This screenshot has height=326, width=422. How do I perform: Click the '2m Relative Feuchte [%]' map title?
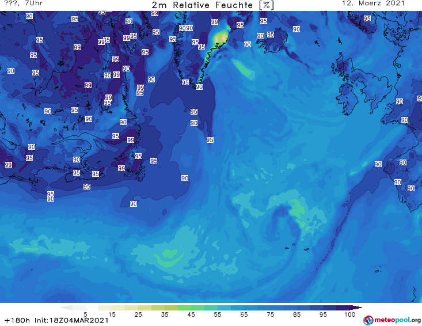213,5
